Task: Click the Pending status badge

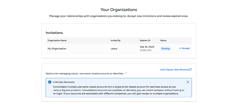Action: [x=165, y=48]
